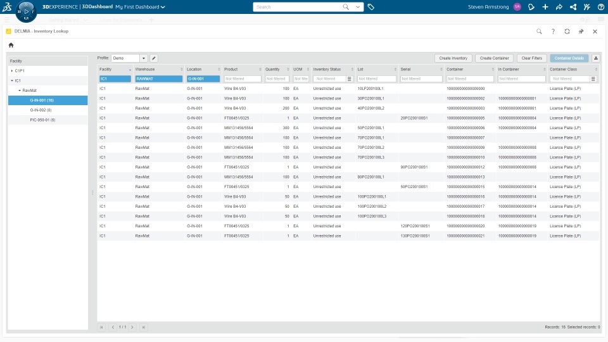Select G-IN-002 (0) location in tree

[47, 110]
